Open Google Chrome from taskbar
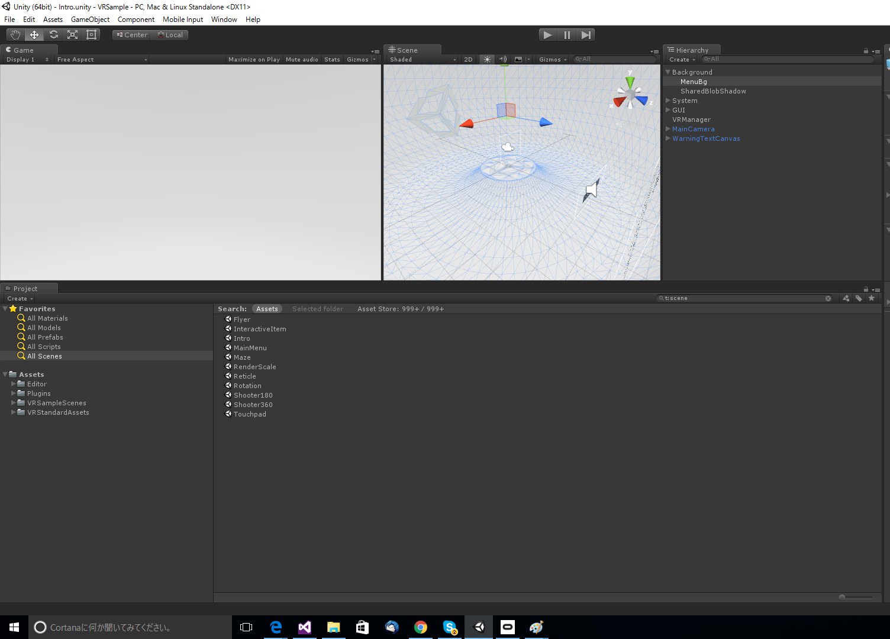Image resolution: width=890 pixels, height=639 pixels. click(x=421, y=627)
